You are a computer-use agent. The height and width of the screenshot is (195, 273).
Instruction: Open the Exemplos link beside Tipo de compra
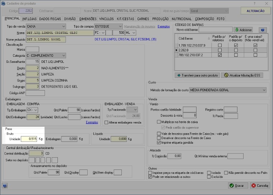coord(164,27)
